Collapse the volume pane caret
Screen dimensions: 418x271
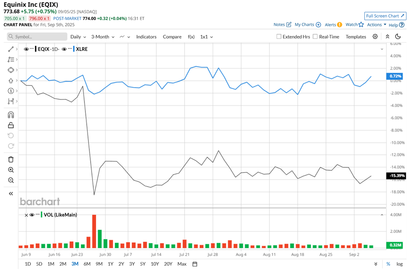[382, 215]
